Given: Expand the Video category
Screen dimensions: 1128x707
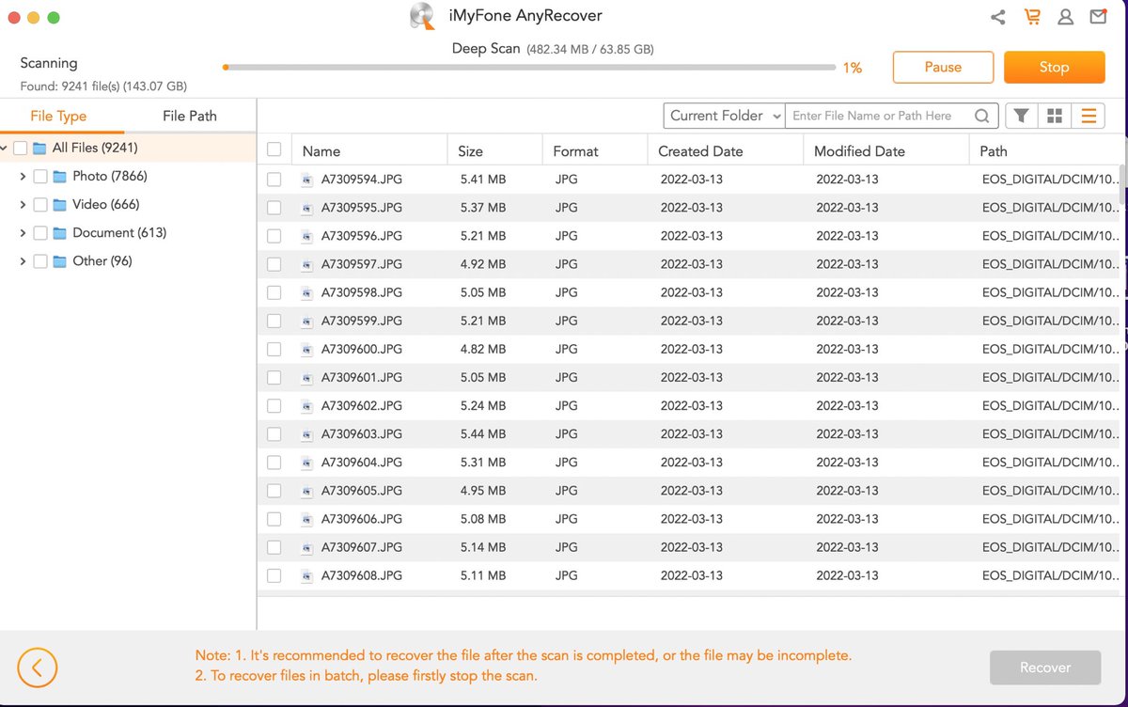Looking at the screenshot, I should [23, 205].
